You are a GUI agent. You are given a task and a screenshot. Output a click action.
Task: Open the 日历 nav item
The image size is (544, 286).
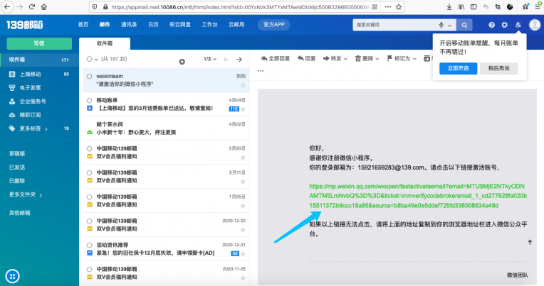[153, 25]
